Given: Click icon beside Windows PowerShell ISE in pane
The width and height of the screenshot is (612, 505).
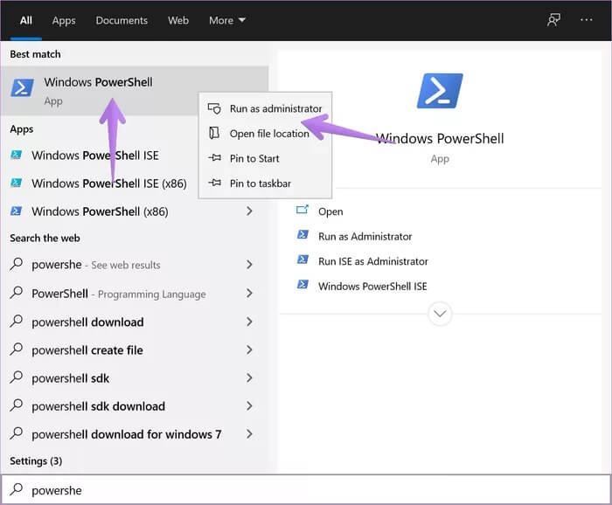Looking at the screenshot, I should 303,285.
